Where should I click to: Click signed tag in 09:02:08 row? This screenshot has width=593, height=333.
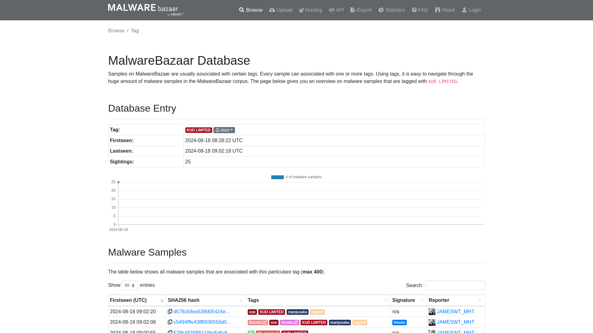pyautogui.click(x=360, y=323)
